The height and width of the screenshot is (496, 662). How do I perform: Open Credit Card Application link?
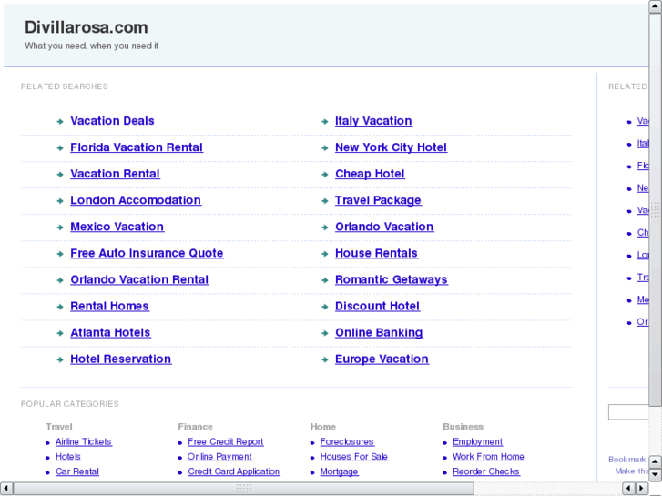pos(234,471)
